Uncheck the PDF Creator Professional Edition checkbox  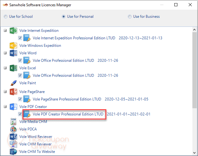pos(20,114)
